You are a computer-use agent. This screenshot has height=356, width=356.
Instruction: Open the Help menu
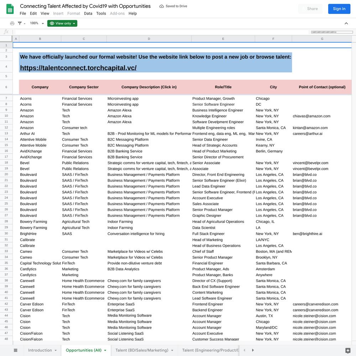132,14
